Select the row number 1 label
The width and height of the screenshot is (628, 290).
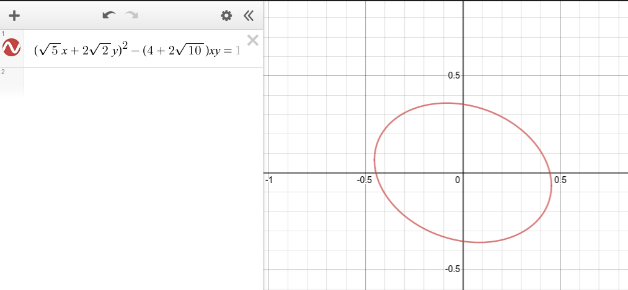point(3,33)
